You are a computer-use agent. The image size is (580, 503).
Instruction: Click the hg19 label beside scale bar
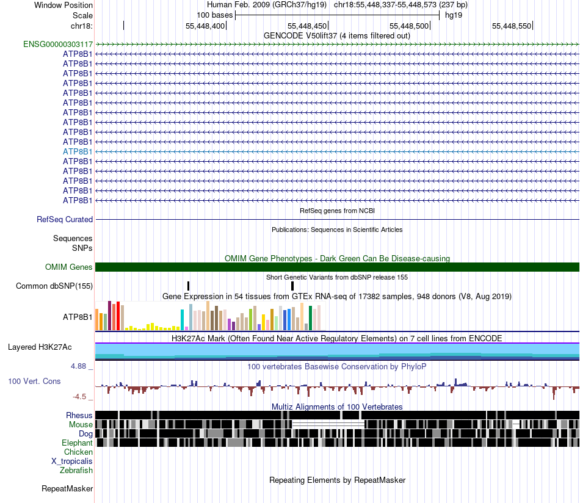tap(454, 15)
